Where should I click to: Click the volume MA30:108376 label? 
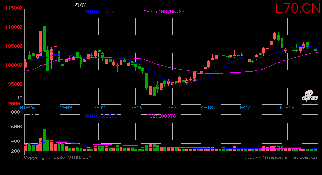(x=160, y=116)
